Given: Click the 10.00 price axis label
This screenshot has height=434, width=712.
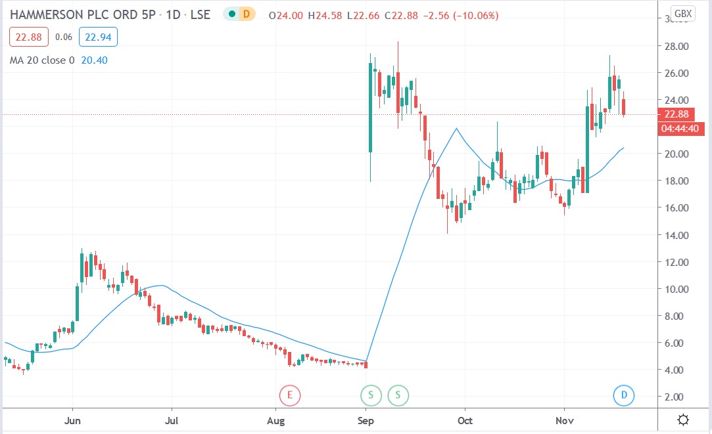Looking at the screenshot, I should pyautogui.click(x=676, y=289).
